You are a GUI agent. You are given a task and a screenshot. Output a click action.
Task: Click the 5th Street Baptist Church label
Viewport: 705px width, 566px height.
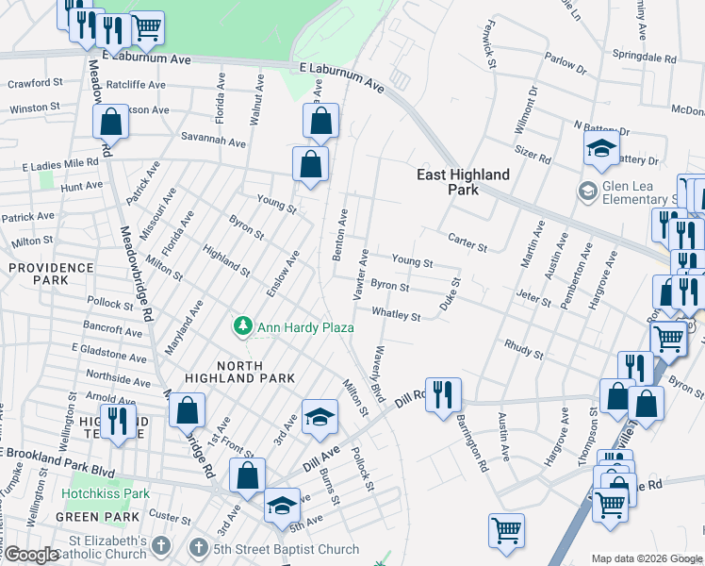pos(287,549)
